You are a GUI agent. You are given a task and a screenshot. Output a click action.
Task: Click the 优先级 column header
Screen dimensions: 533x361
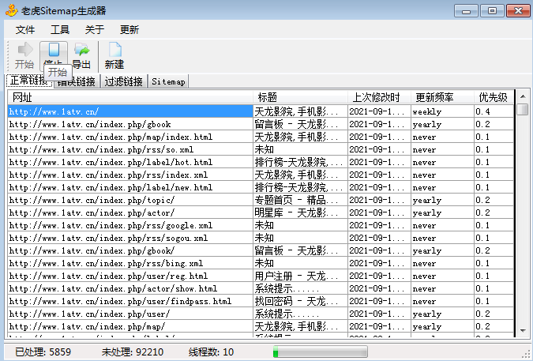[x=494, y=97]
